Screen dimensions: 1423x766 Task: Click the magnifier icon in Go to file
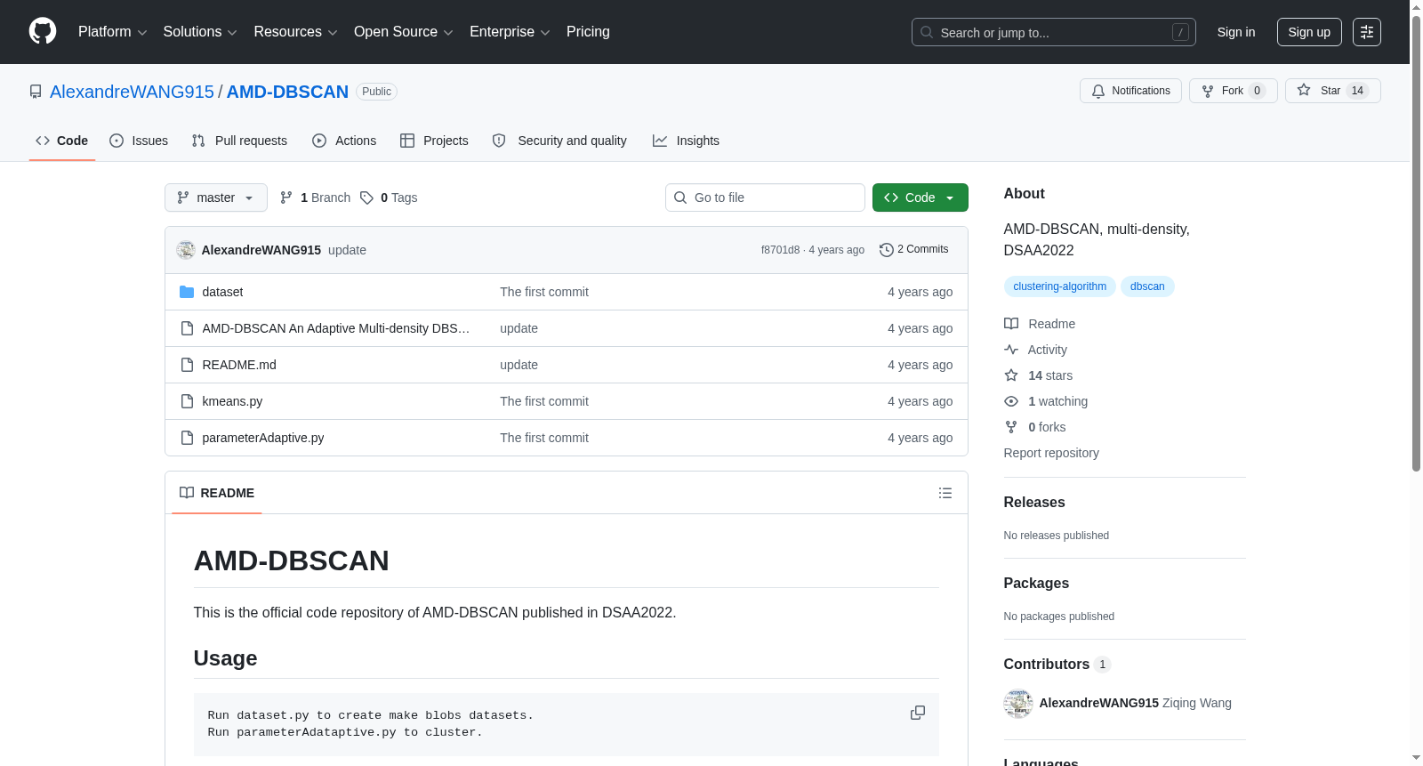[680, 198]
